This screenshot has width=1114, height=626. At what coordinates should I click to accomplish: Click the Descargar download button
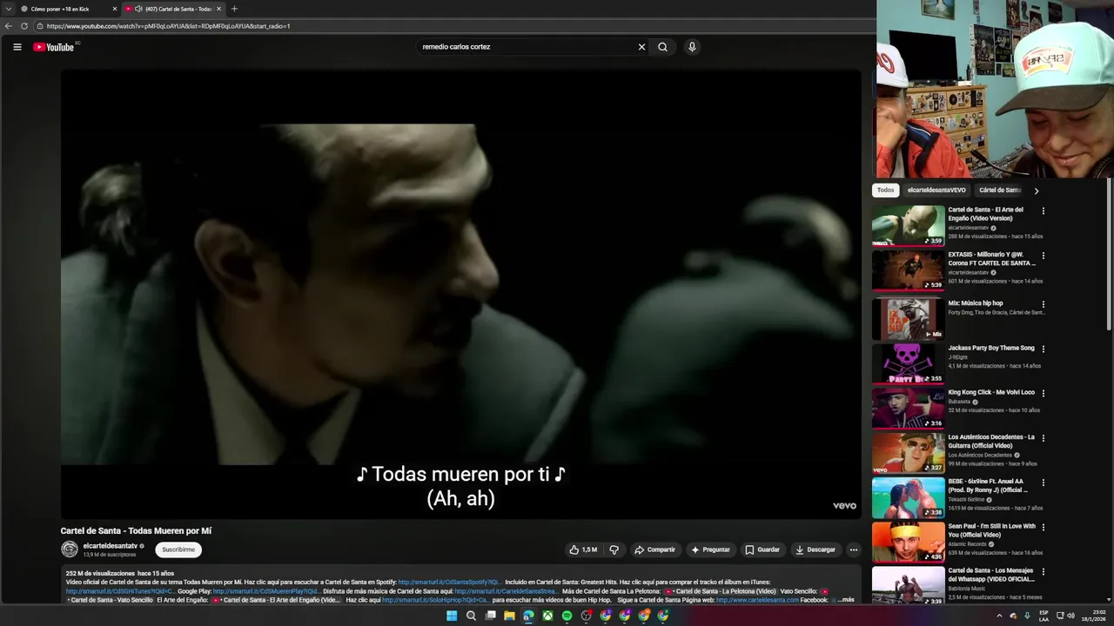coord(815,549)
